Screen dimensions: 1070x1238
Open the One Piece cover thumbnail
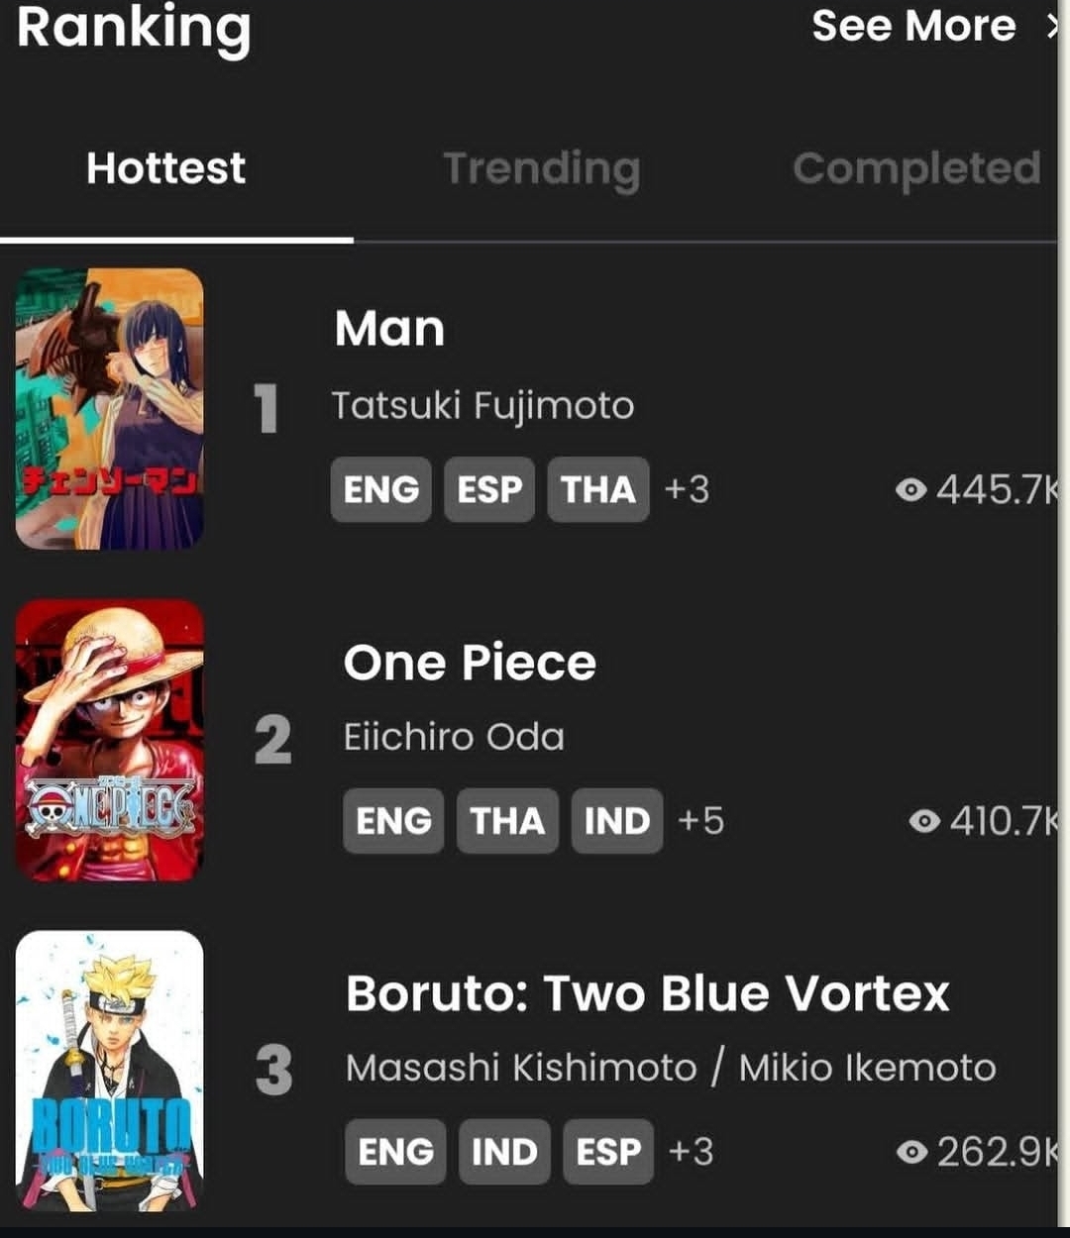tap(110, 740)
